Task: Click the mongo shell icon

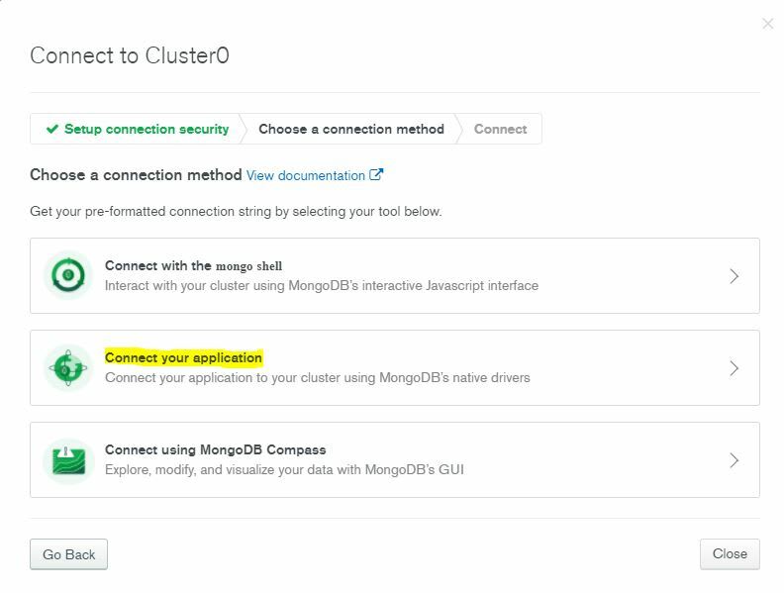Action: (x=68, y=275)
